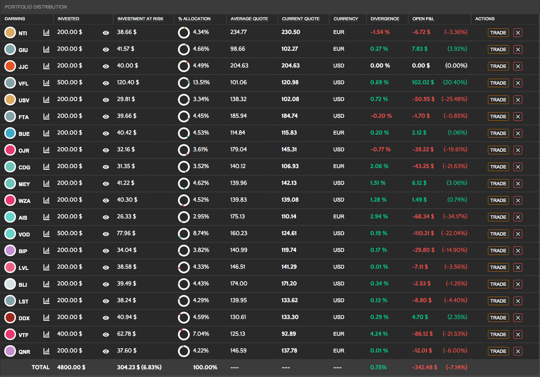
Task: Sort by the Open P&L column header
Action: 423,19
